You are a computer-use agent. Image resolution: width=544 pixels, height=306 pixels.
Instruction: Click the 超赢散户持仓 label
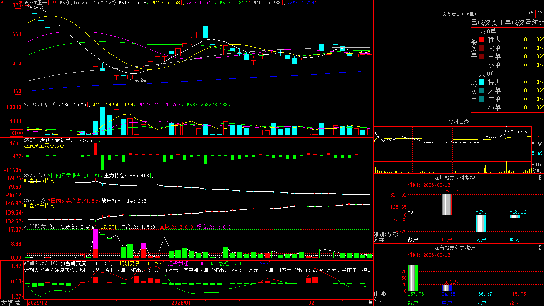pyautogui.click(x=39, y=206)
